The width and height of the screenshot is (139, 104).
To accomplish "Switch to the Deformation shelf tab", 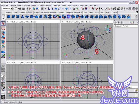I will 45,12.
